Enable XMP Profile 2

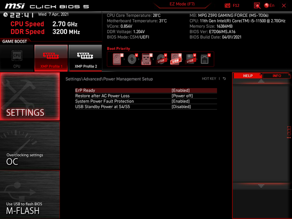85,58
